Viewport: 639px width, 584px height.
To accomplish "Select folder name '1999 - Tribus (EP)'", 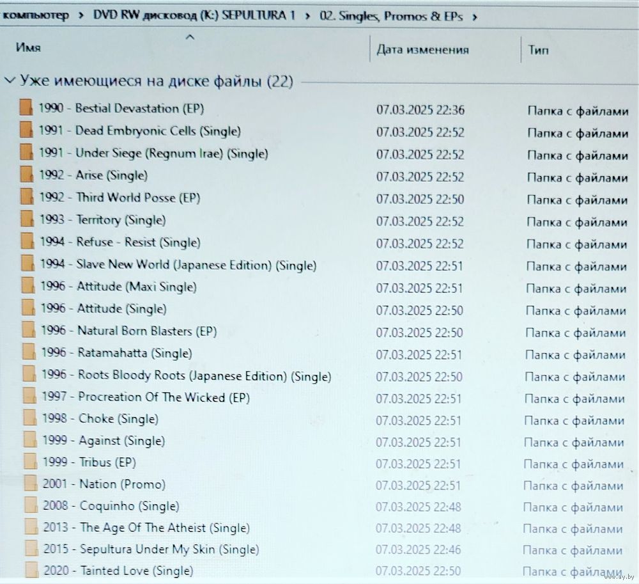I will [89, 462].
